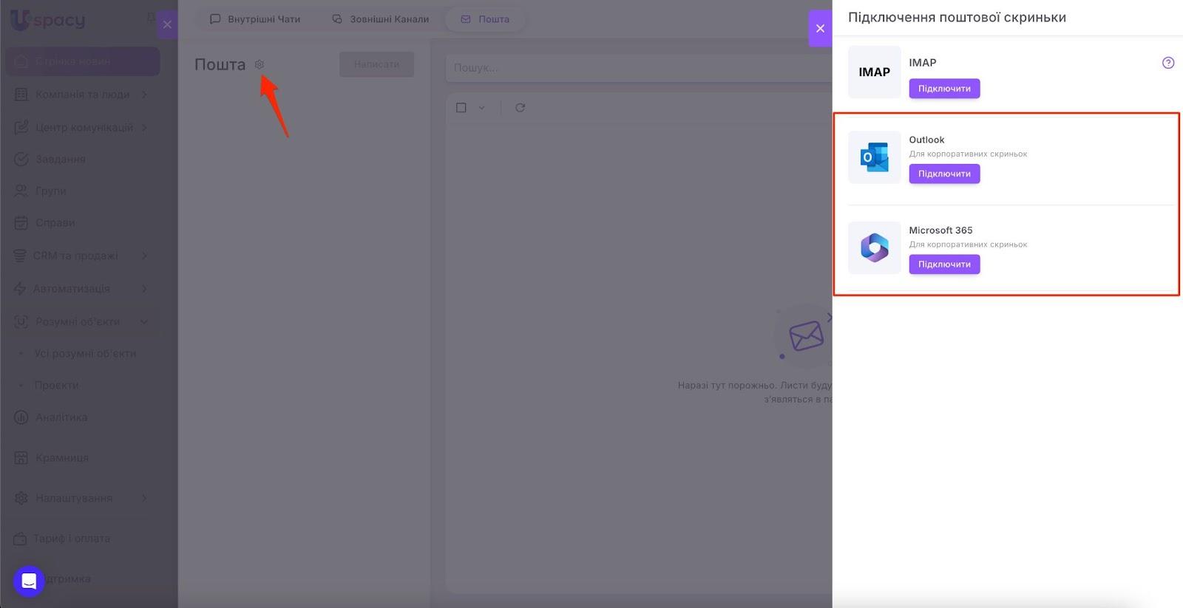1183x608 pixels.
Task: Expand Центр комунікацій chevron
Action: 144,127
